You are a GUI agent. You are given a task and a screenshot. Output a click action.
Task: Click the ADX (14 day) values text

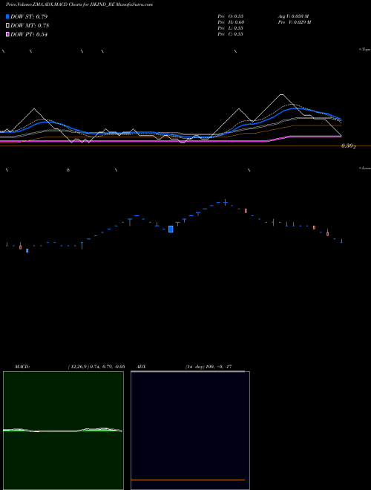coord(209,367)
